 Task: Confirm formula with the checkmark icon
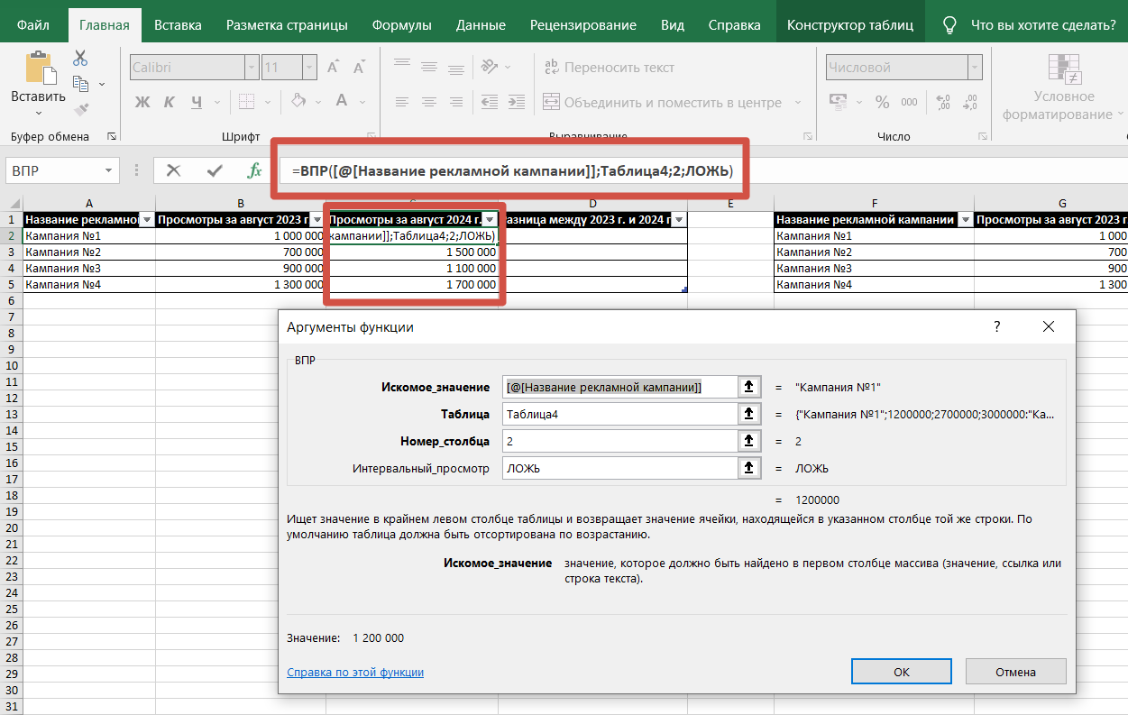[215, 170]
